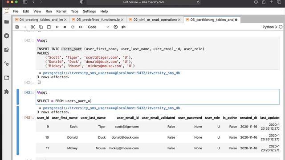This screenshot has width=285, height=160.
Task: Open the clock icon in the notebook toolbar
Action: coord(116,27)
